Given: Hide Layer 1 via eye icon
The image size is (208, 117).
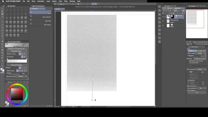Looking at the screenshot, I should tap(163, 21).
